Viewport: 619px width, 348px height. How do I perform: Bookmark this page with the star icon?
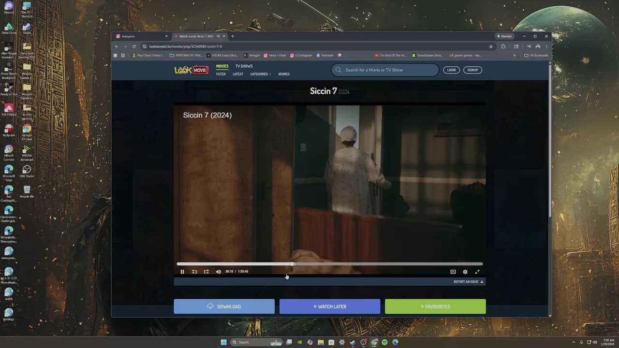491,46
